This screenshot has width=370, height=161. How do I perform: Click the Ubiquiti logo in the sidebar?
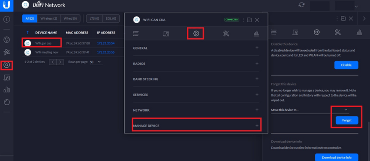pos(6,5)
